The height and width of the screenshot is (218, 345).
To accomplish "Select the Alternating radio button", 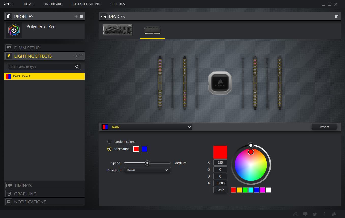I will [x=109, y=149].
